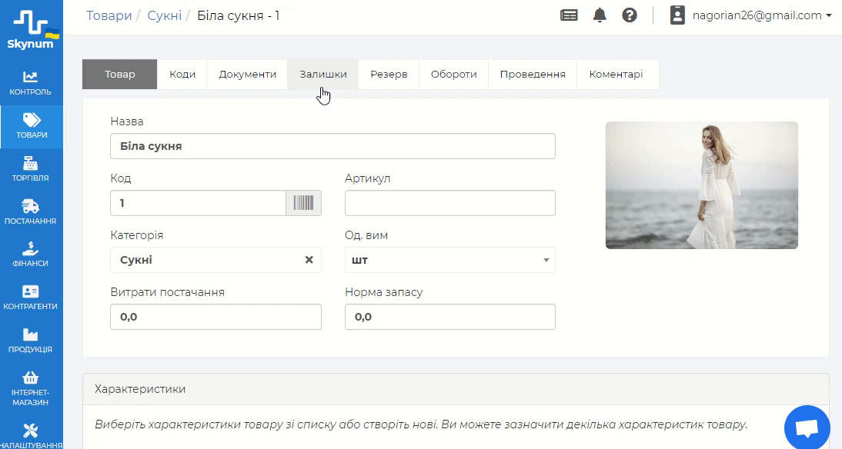The width and height of the screenshot is (842, 449).
Task: Click the barcode generator icon
Action: click(x=303, y=203)
